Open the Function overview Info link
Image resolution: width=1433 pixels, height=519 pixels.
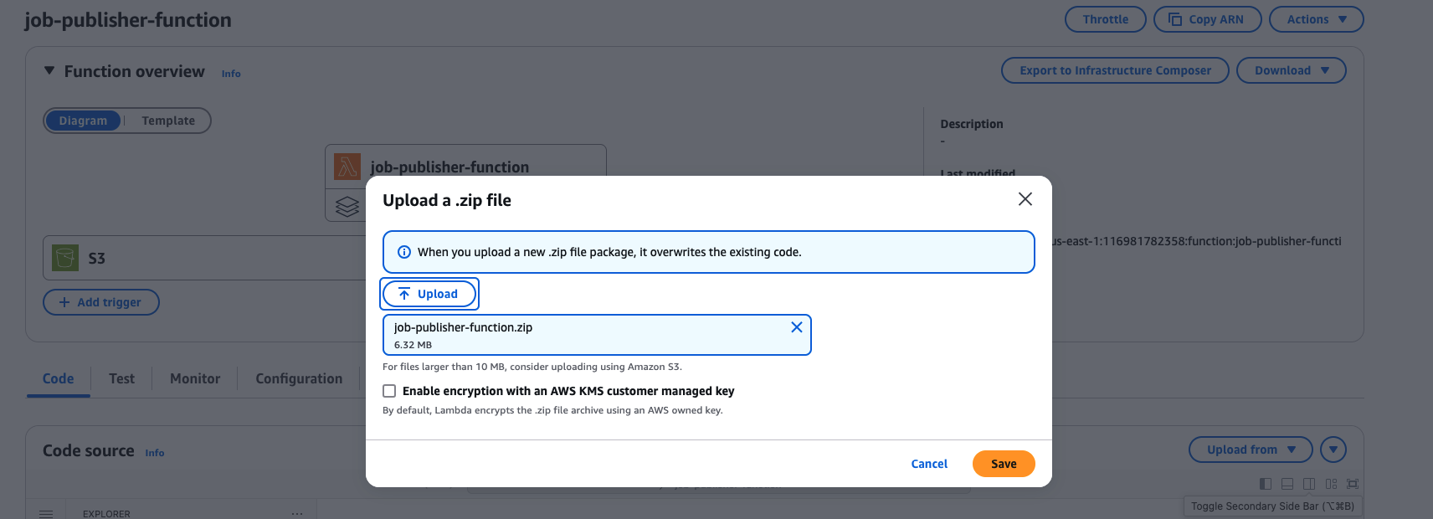click(x=231, y=74)
